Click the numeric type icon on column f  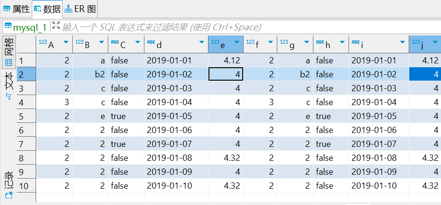click(250, 43)
